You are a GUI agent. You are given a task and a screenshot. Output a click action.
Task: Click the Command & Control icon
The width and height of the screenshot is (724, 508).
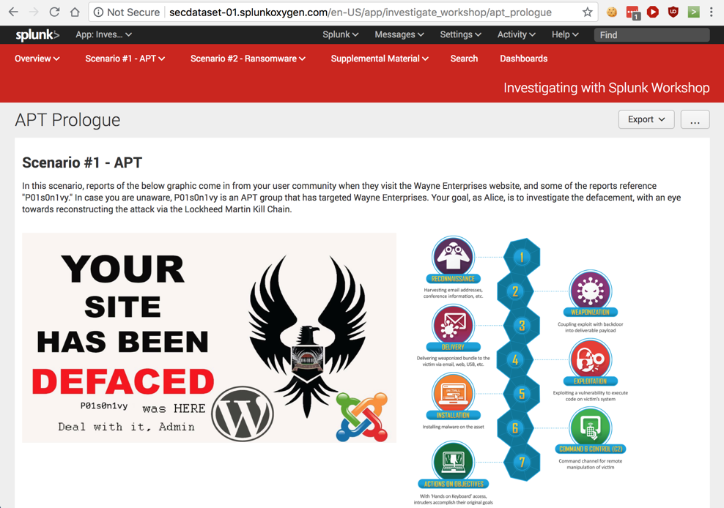[591, 427]
